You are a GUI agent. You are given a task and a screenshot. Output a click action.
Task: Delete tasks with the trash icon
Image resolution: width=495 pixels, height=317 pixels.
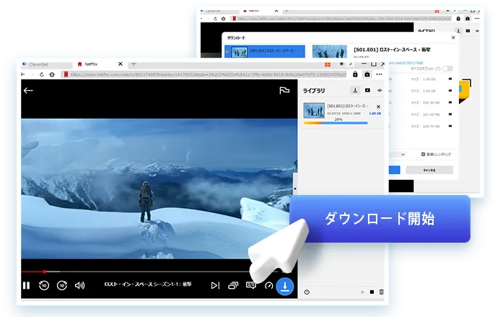point(381,292)
